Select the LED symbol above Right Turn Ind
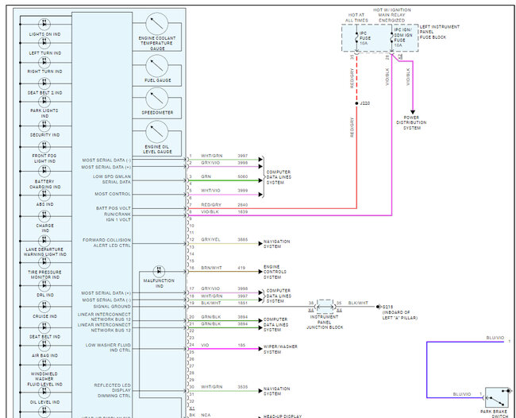 [44, 62]
